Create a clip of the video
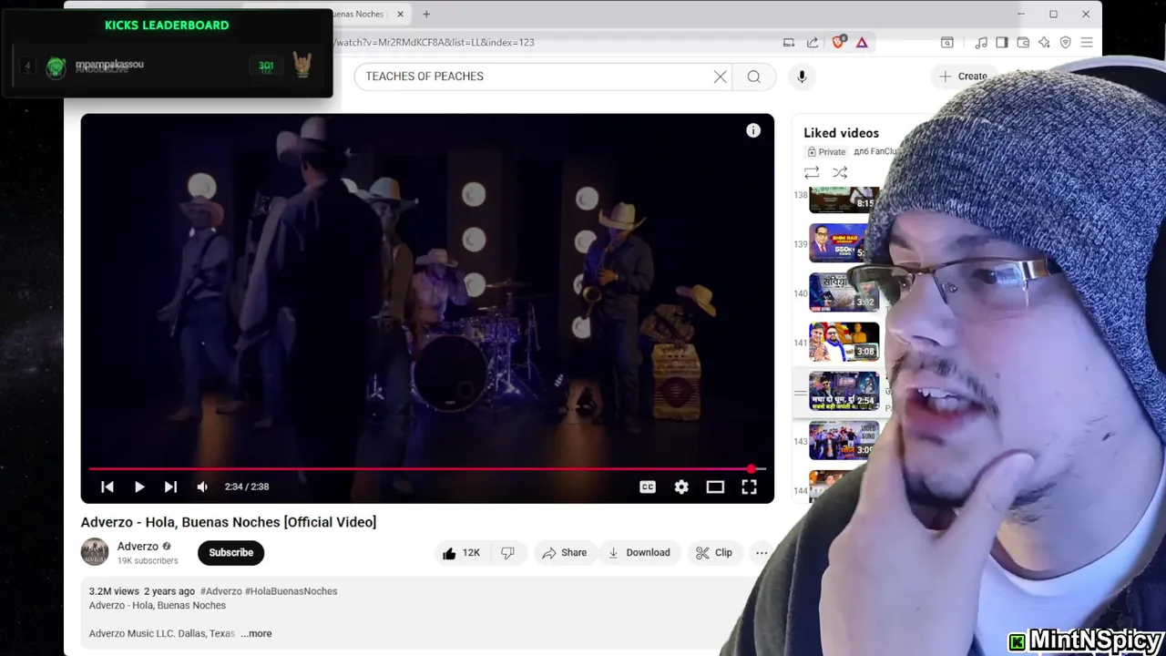 point(714,552)
